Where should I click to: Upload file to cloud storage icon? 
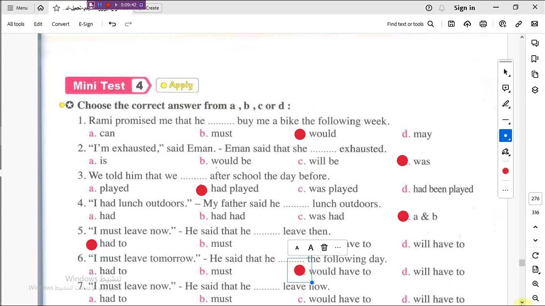click(x=467, y=24)
